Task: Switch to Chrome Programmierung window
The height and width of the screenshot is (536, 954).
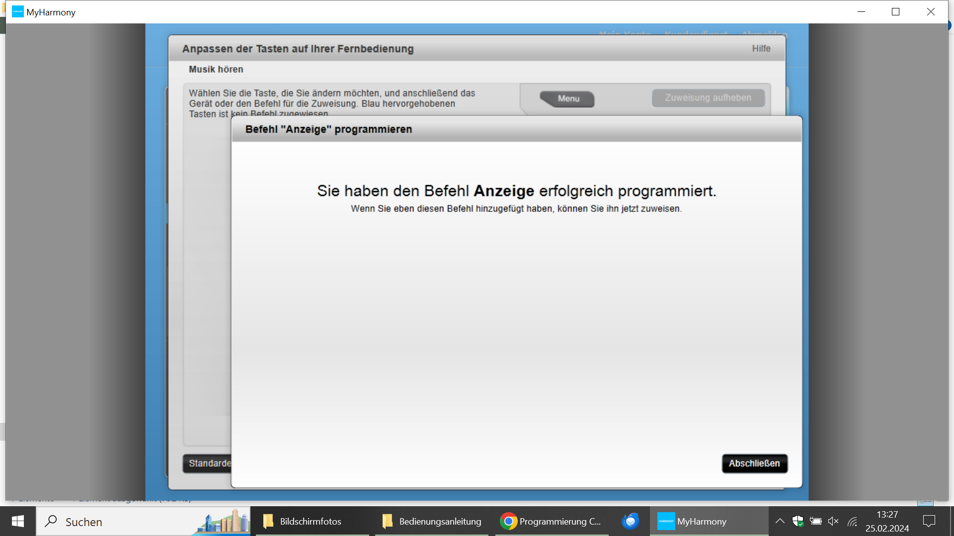Action: click(x=551, y=522)
